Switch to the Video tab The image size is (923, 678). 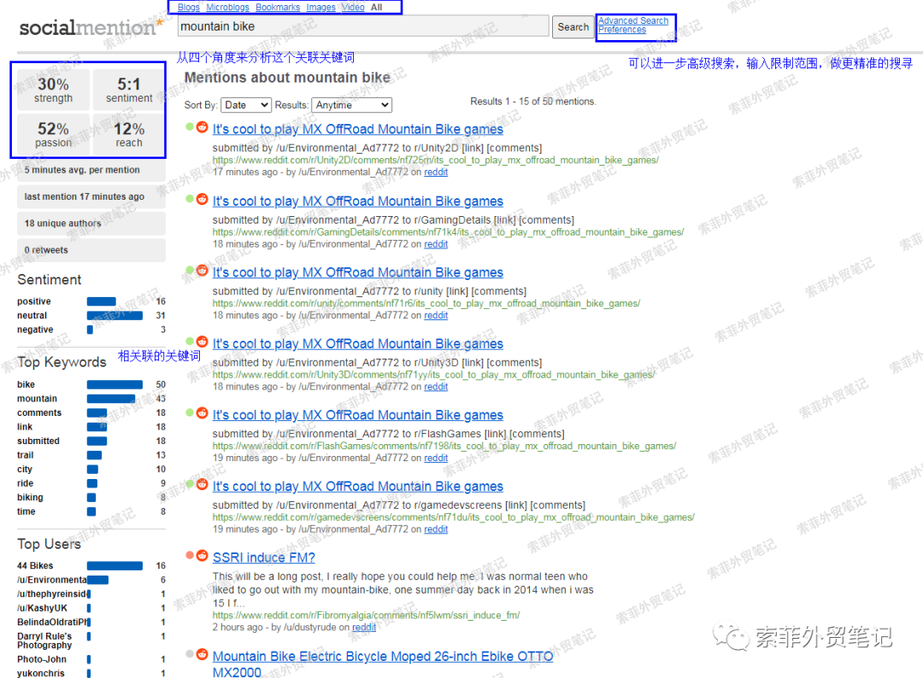353,7
